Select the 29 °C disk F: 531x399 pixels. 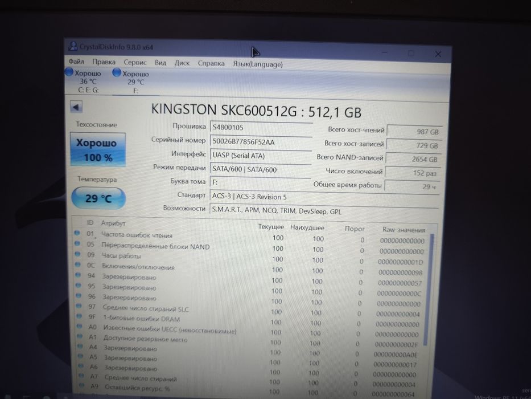(x=133, y=82)
